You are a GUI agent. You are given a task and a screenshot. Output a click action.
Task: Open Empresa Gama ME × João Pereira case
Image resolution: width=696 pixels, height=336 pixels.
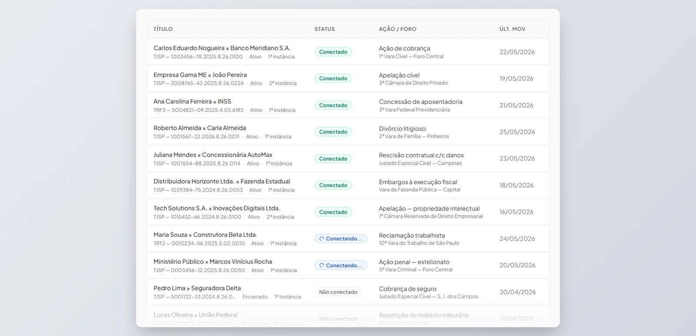point(200,75)
